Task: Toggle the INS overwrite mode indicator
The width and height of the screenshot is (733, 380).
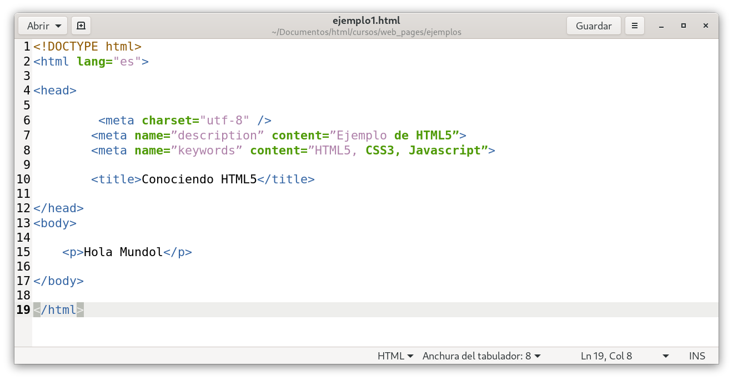Action: (697, 356)
